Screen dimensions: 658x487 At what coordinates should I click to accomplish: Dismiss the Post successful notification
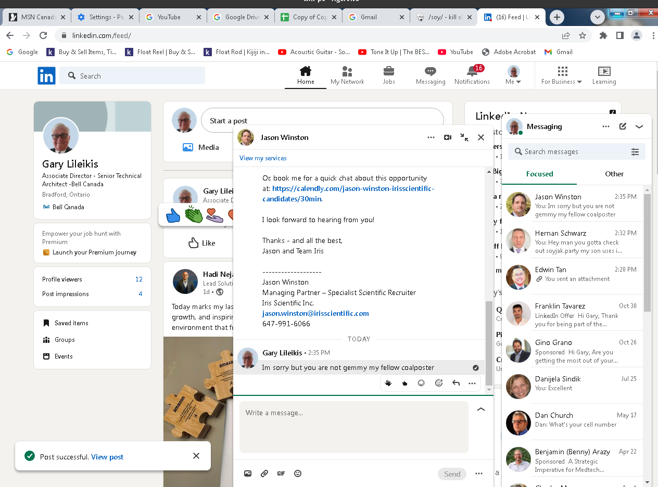click(196, 456)
